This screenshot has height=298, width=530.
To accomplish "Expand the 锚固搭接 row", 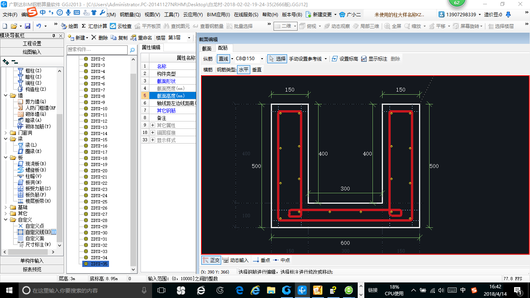I will pyautogui.click(x=152, y=132).
